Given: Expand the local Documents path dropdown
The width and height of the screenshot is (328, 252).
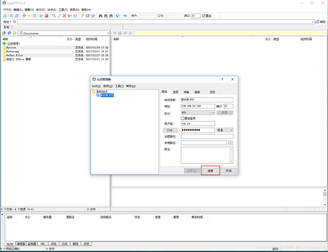Looking at the screenshot, I should [x=107, y=33].
